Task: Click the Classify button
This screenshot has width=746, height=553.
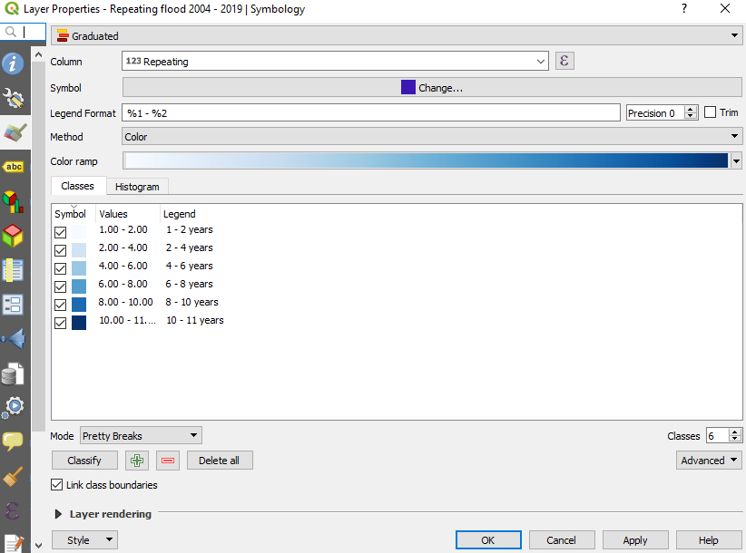Action: coord(84,461)
